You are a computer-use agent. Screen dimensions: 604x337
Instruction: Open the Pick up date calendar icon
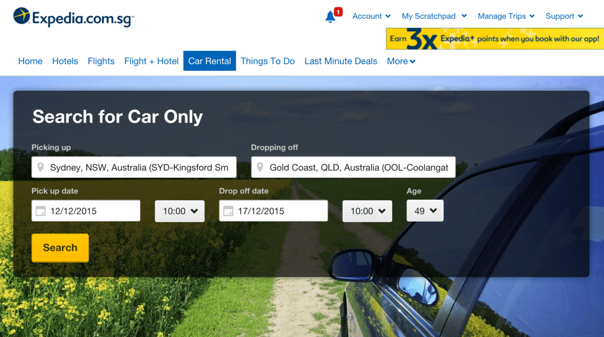click(x=41, y=211)
